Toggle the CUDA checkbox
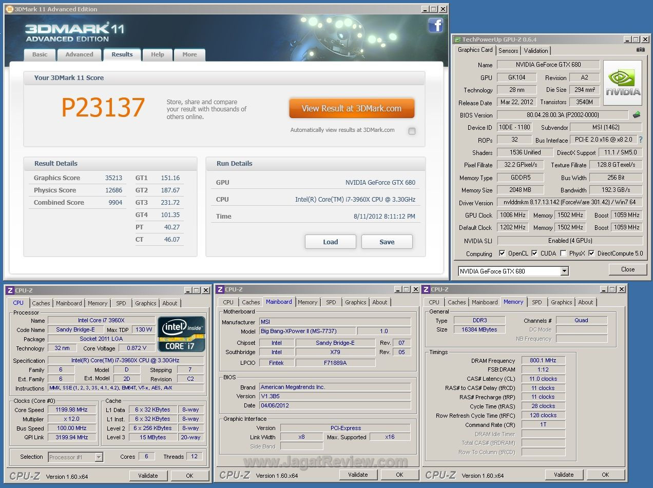The width and height of the screenshot is (653, 488). tap(534, 253)
